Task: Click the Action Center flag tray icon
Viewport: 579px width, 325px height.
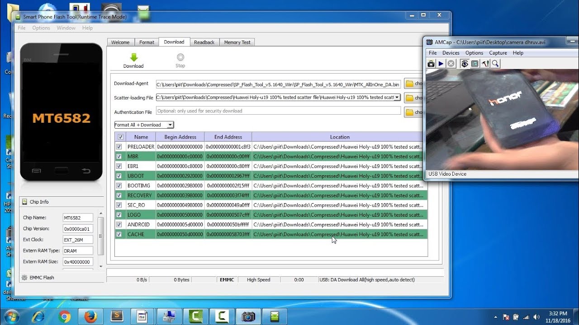Action: (x=506, y=317)
